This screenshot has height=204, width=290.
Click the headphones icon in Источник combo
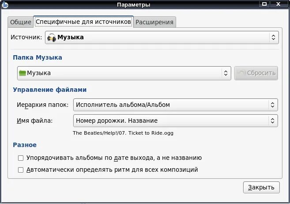click(51, 38)
